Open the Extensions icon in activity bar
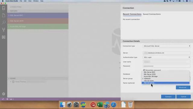 click(4, 37)
